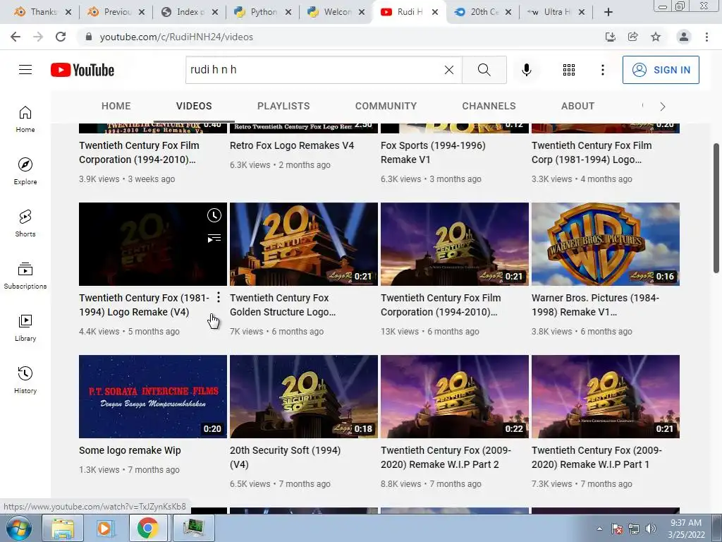Open YouTube settings three-dot menu

point(602,70)
